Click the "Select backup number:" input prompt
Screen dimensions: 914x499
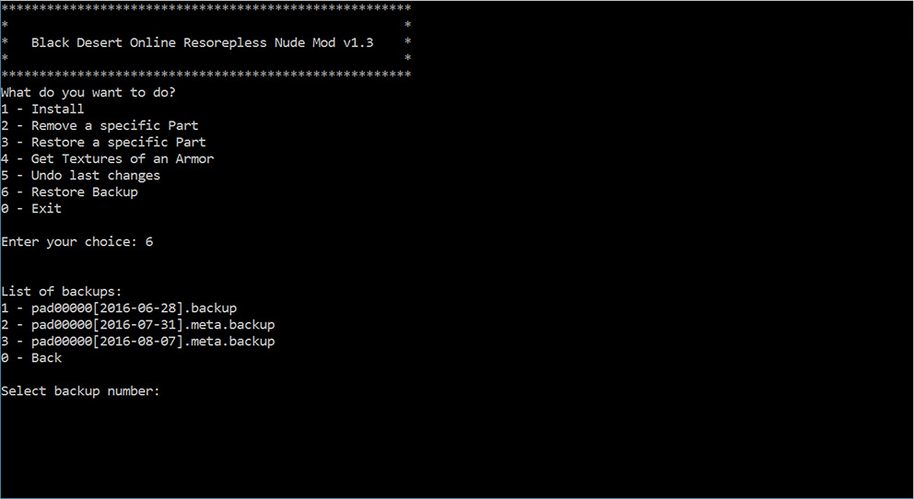pos(80,390)
